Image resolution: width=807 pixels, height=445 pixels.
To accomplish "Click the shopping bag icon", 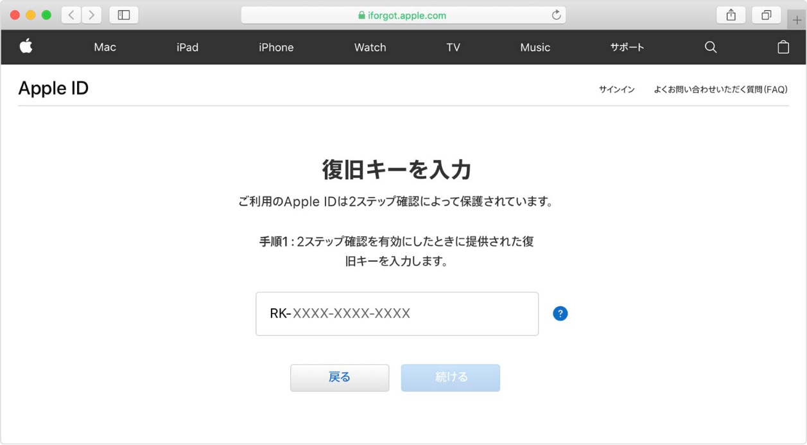I will 783,47.
